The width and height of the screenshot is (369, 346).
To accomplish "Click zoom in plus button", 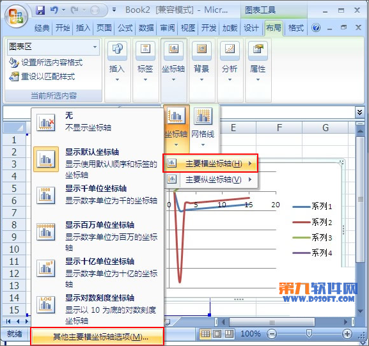I will pyautogui.click(x=347, y=334).
